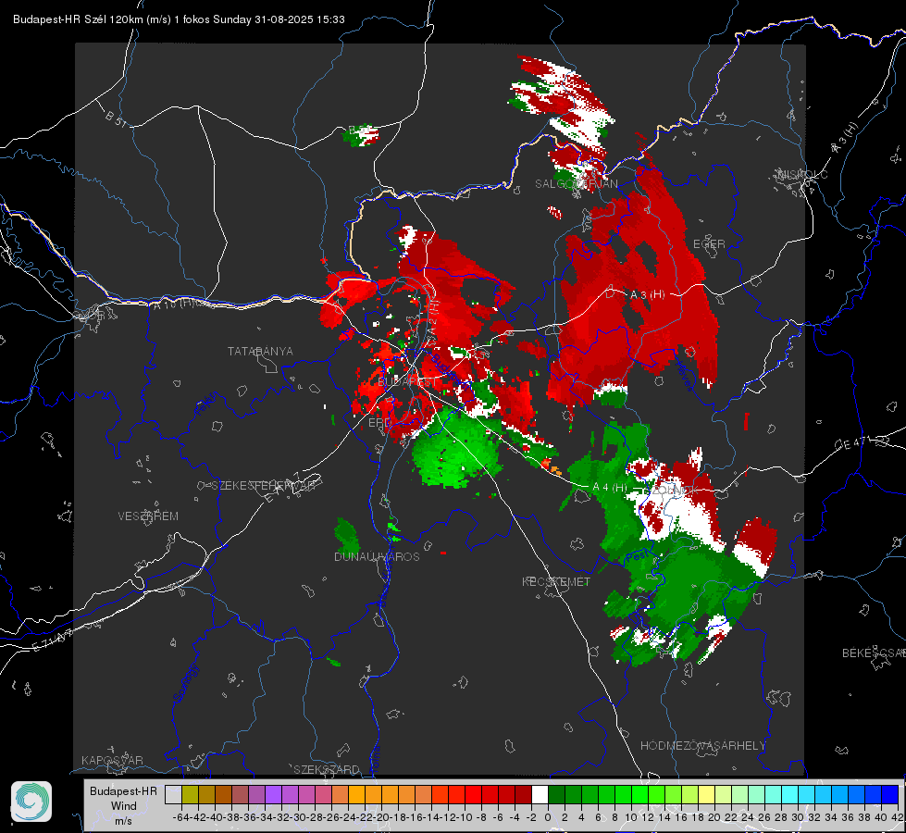Viewport: 906px width, 833px height.
Task: Click the DUNAUJVAROS city label
Action: tap(377, 556)
